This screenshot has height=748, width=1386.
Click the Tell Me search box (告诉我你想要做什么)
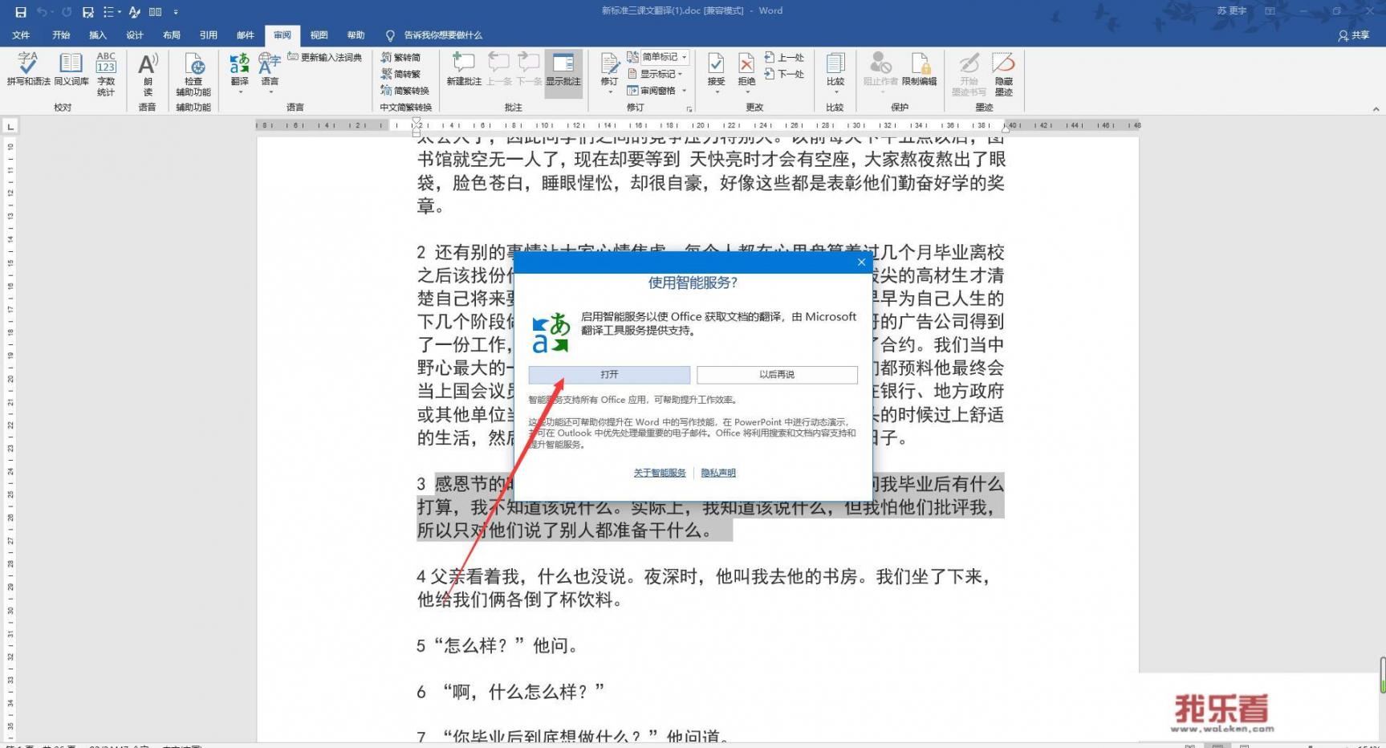click(x=434, y=35)
